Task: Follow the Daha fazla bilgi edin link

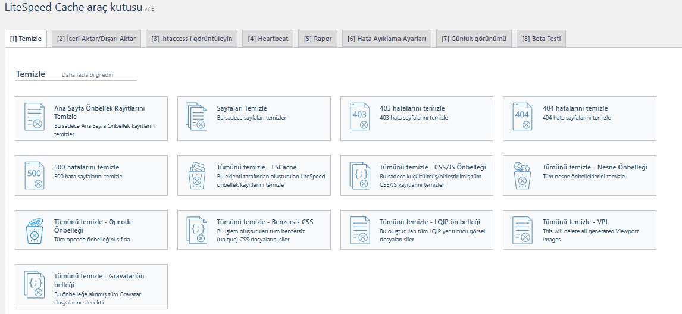Action: tap(87, 75)
